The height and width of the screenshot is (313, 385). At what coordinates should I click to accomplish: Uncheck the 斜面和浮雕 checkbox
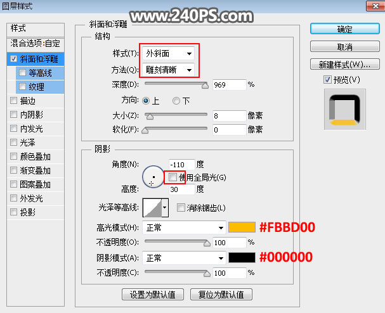(14, 59)
